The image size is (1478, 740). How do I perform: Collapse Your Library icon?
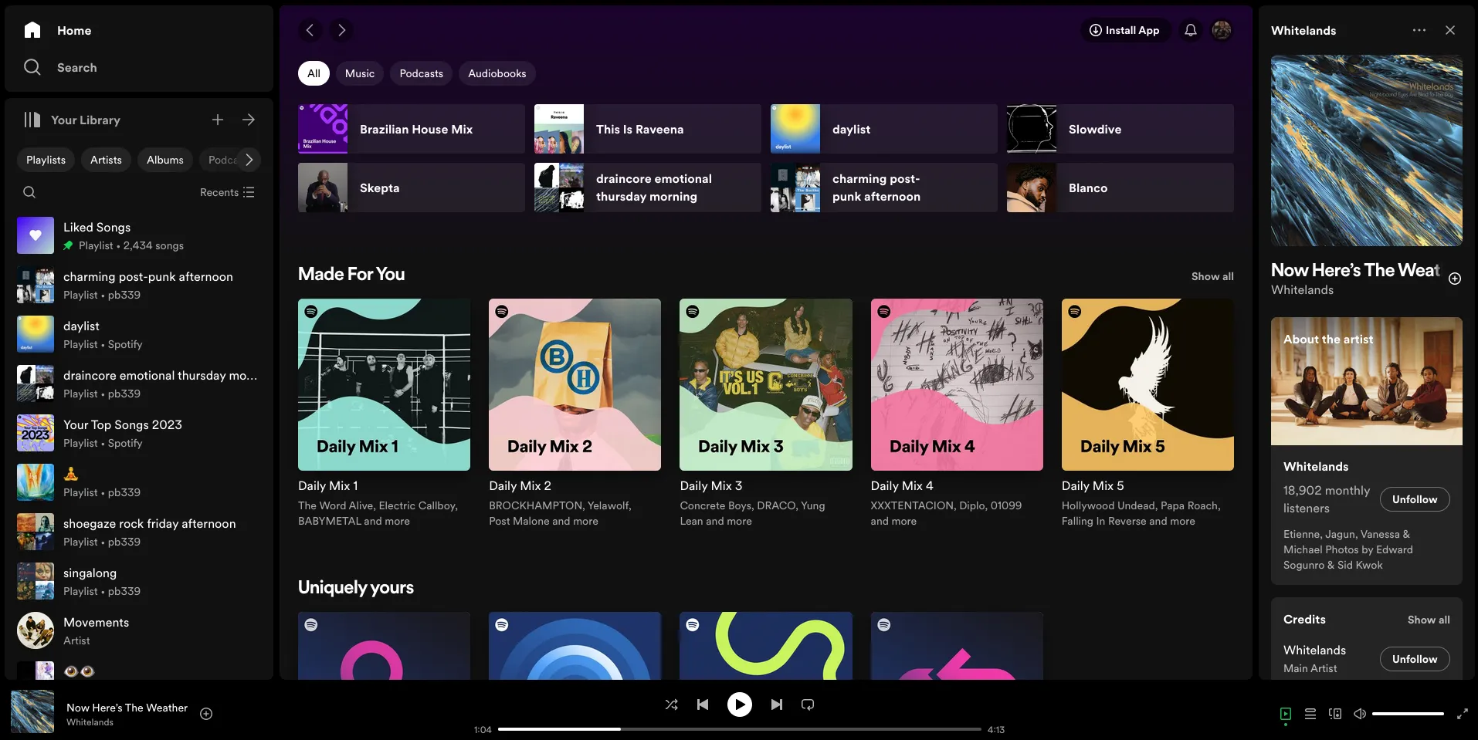pyautogui.click(x=32, y=120)
